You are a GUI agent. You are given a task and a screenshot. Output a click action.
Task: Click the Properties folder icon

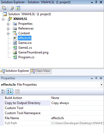[x=15, y=24]
